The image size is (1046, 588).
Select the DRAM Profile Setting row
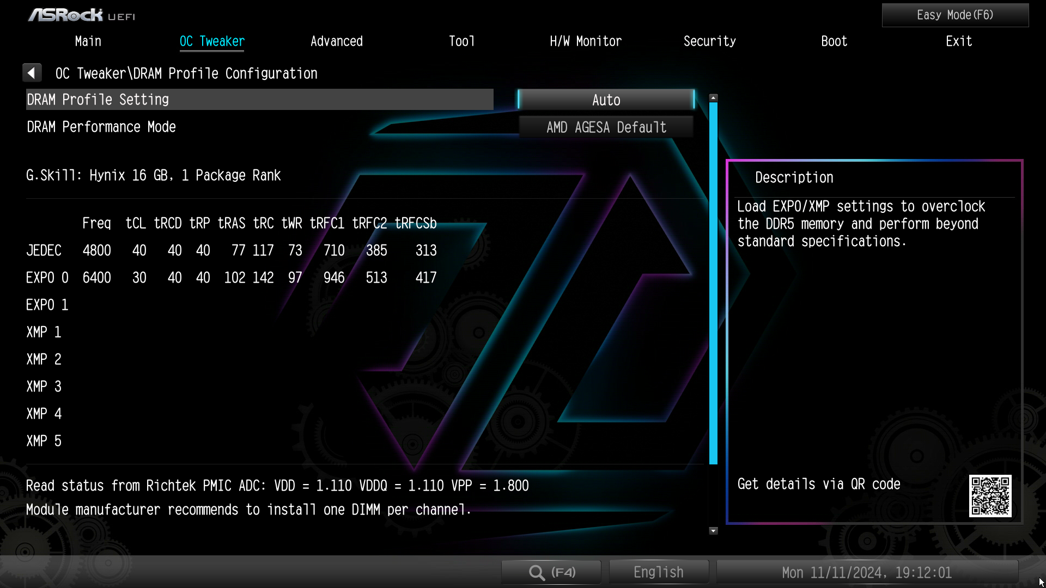coord(260,100)
